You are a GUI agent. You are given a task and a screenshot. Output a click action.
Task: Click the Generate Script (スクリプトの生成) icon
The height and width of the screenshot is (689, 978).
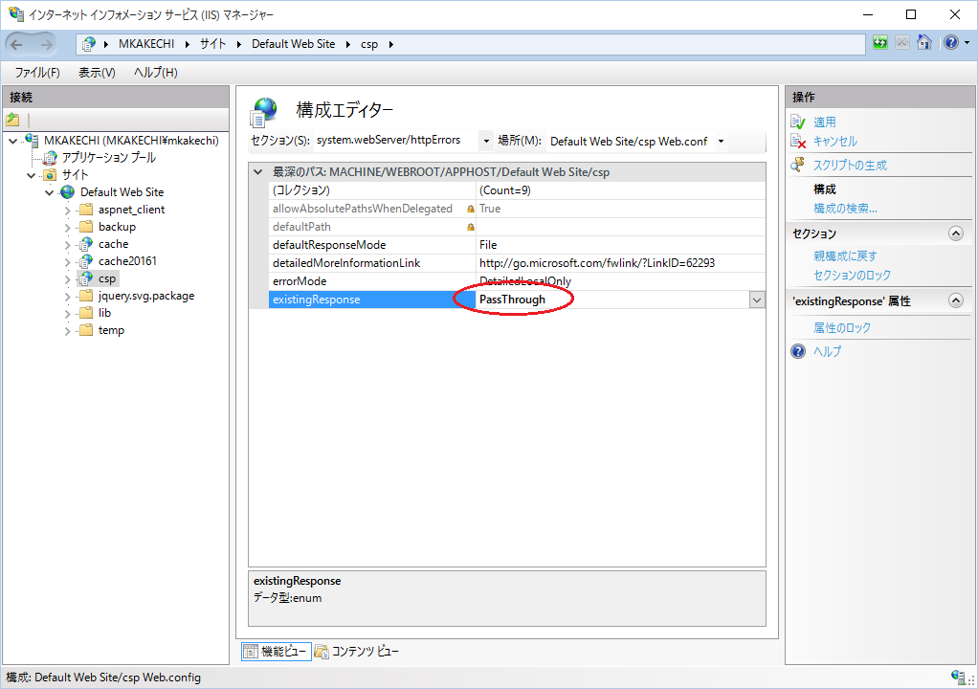coord(798,166)
